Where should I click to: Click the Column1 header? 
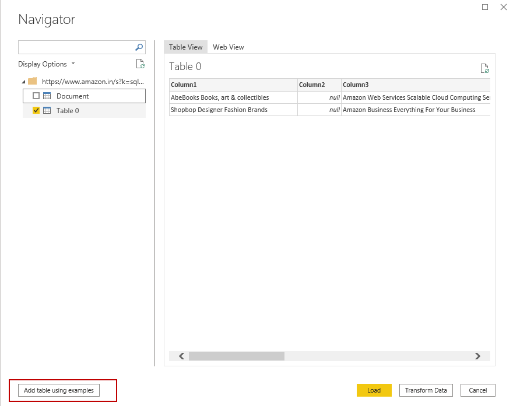point(233,85)
